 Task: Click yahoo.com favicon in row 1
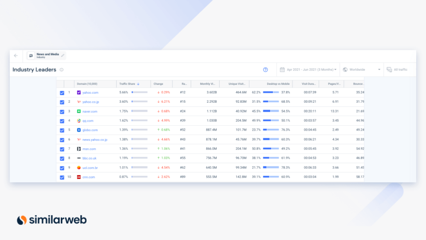pyautogui.click(x=79, y=92)
